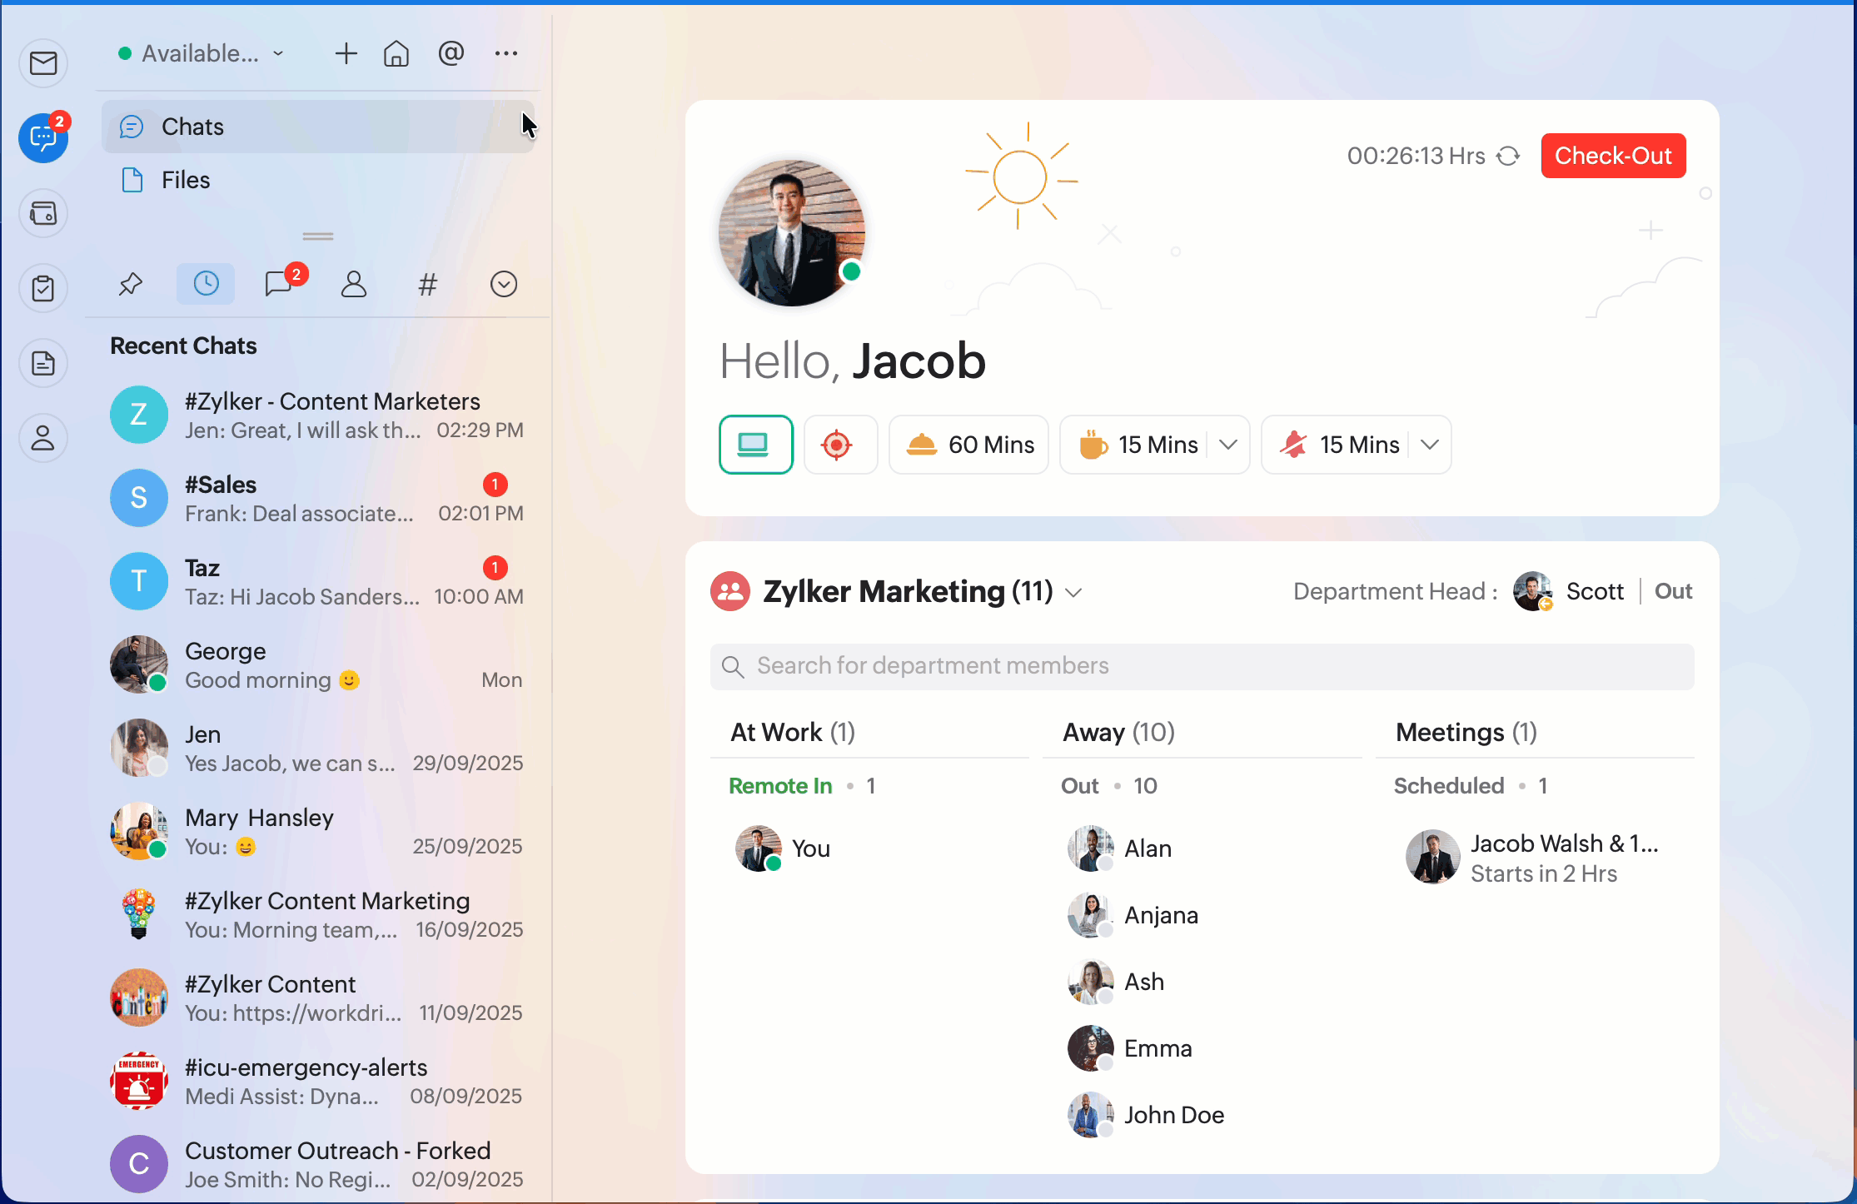This screenshot has width=1857, height=1204.
Task: Click the department members search field
Action: pos(1202,666)
